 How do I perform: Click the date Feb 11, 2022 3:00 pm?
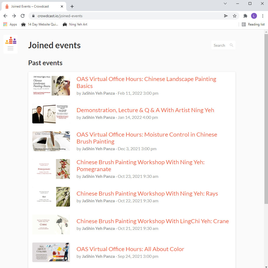coord(138,93)
